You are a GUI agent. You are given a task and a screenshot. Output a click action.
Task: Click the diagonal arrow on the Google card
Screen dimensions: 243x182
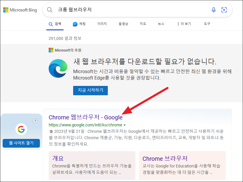tap(35, 120)
